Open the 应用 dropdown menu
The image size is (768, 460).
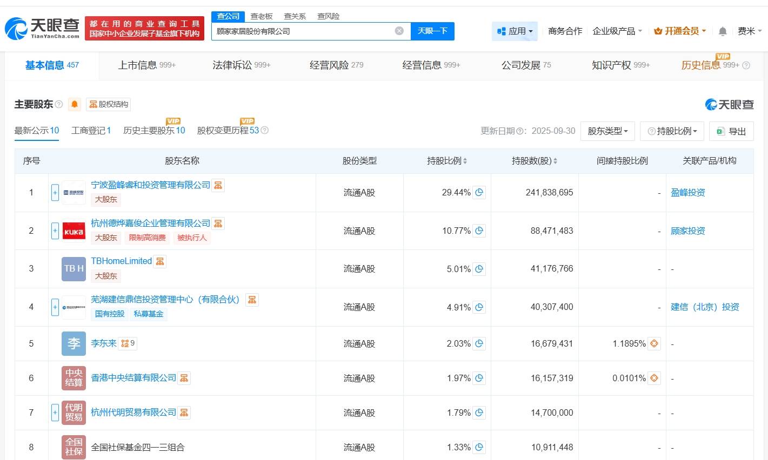coord(515,31)
